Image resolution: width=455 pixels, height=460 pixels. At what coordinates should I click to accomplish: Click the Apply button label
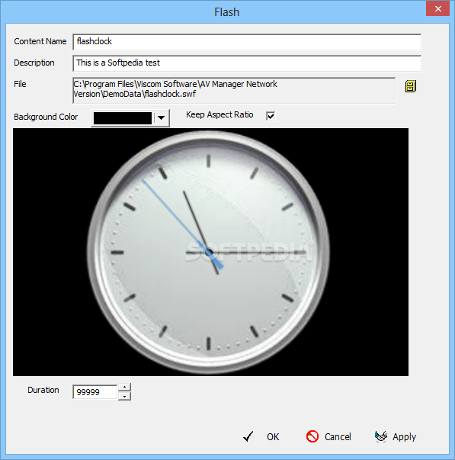coord(404,437)
